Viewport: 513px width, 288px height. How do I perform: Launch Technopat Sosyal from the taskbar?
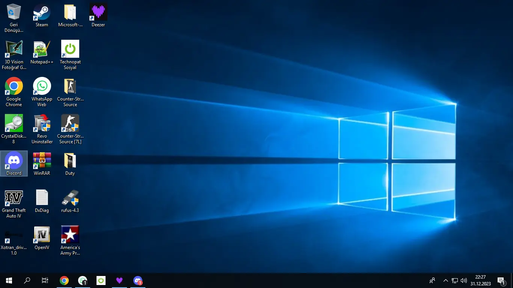click(x=101, y=280)
